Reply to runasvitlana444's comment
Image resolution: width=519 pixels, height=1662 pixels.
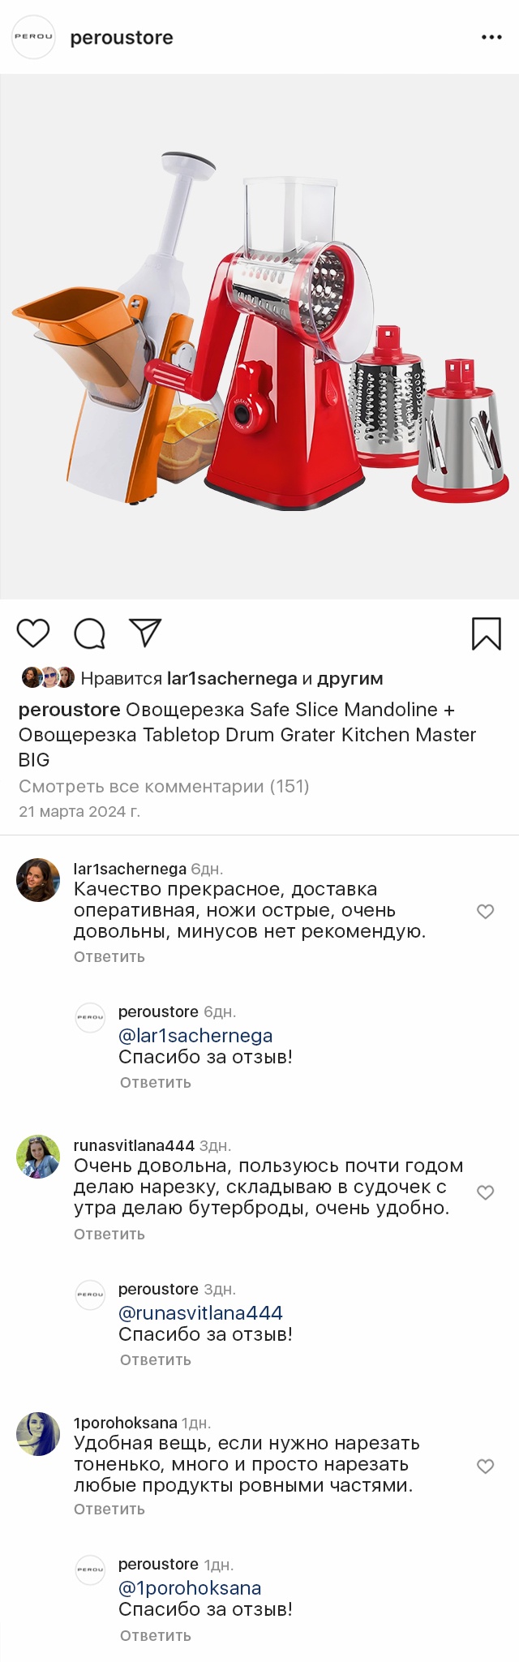tap(109, 1235)
